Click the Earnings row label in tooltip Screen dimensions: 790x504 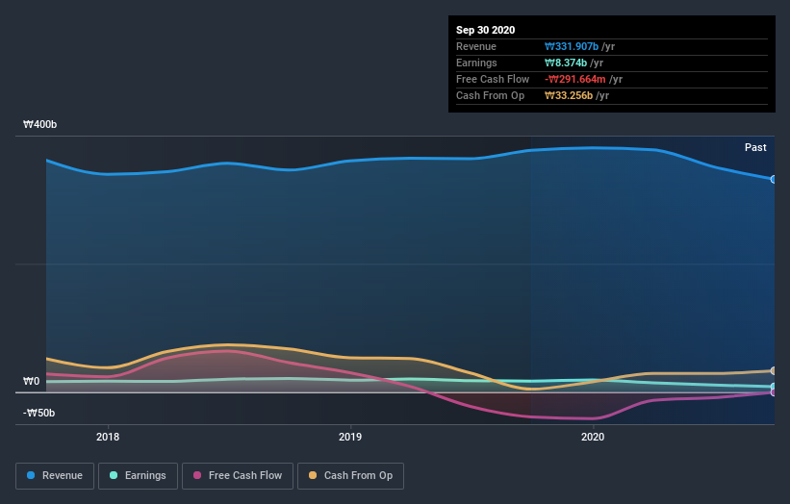[x=476, y=63]
